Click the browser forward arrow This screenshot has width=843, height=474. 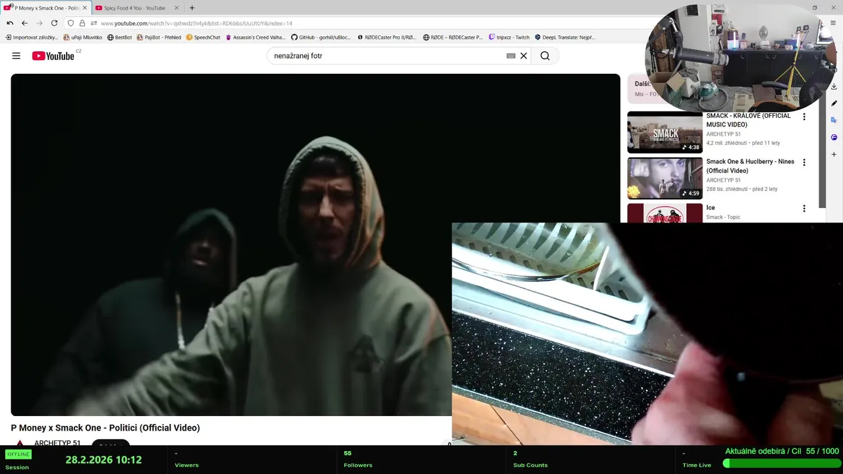click(40, 23)
